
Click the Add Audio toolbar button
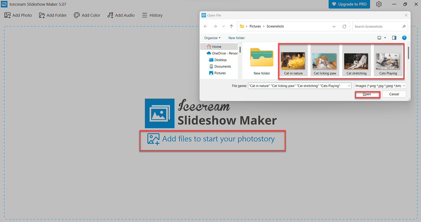tap(121, 15)
